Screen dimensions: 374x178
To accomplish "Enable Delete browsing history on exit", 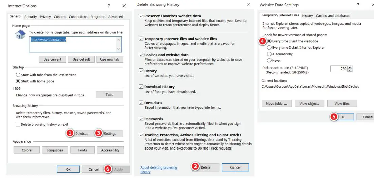I will pyautogui.click(x=18, y=125).
